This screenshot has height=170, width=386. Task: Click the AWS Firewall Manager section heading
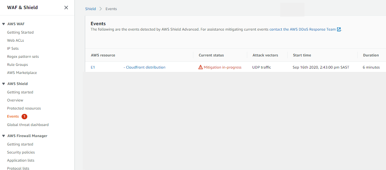pos(27,136)
